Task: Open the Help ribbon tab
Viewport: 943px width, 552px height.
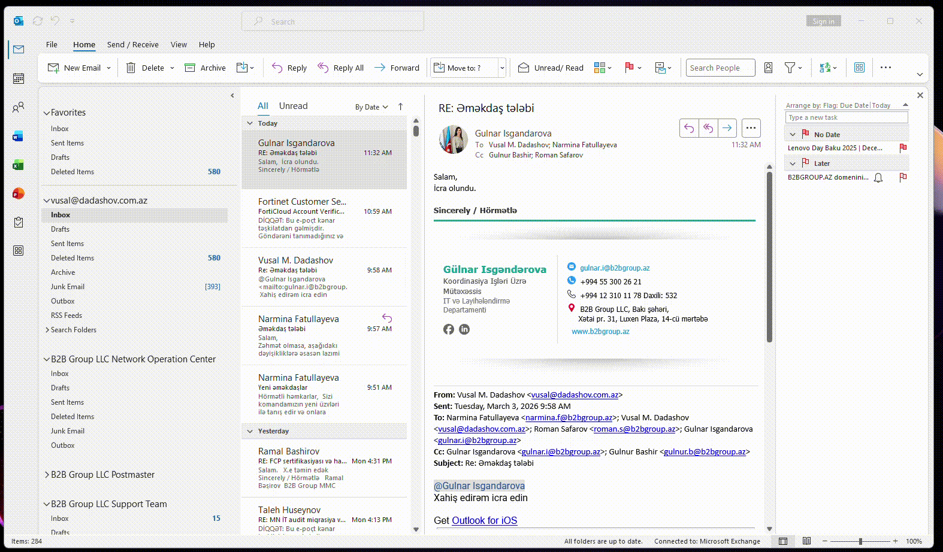Action: click(x=207, y=44)
